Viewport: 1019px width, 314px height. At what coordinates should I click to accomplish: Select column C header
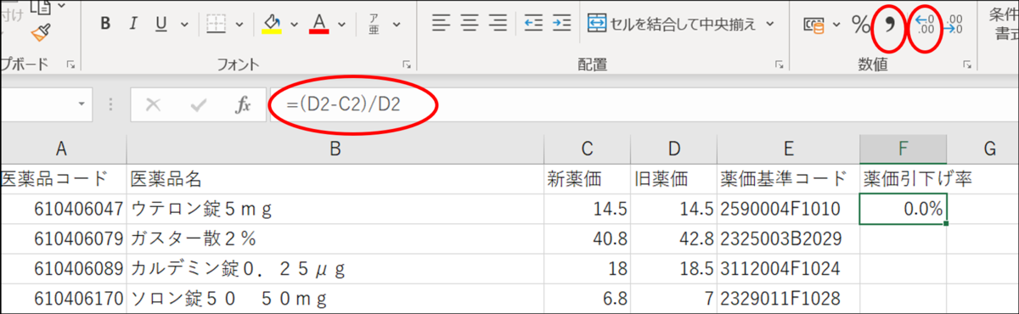point(588,149)
